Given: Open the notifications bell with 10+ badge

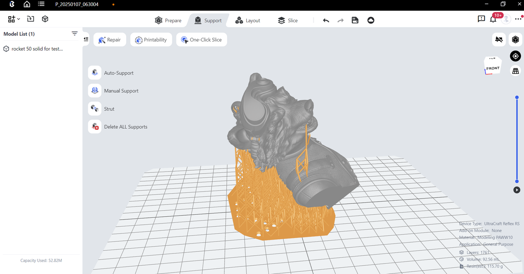Looking at the screenshot, I should click(493, 19).
